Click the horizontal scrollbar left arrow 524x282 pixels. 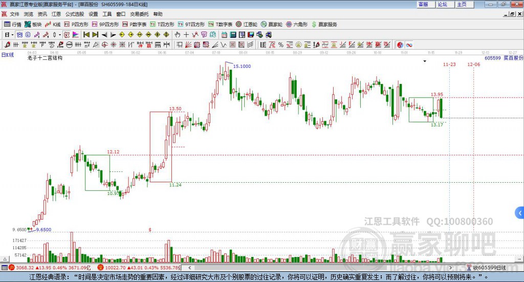pos(189,268)
